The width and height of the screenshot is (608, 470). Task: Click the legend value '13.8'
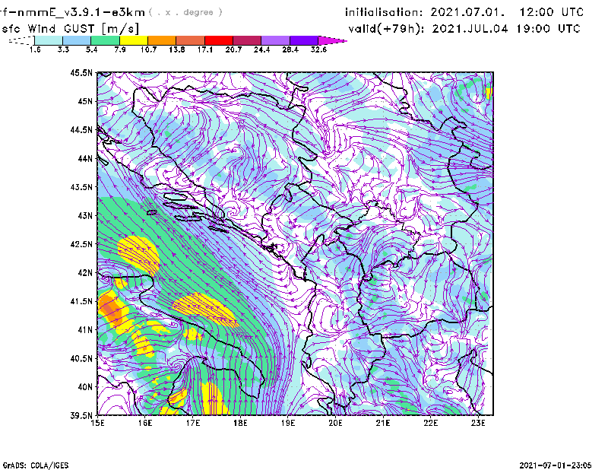[177, 49]
